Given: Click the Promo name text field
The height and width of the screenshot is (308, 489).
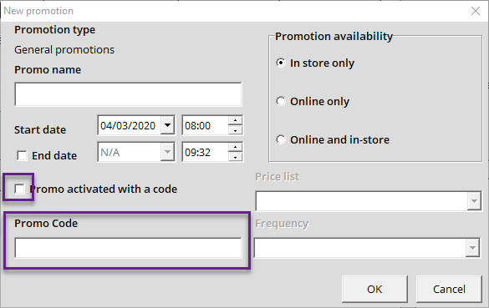Looking at the screenshot, I should pos(128,94).
